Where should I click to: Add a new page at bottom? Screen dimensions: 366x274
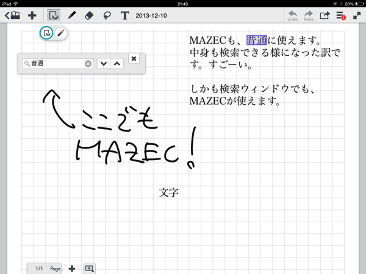[72, 269]
